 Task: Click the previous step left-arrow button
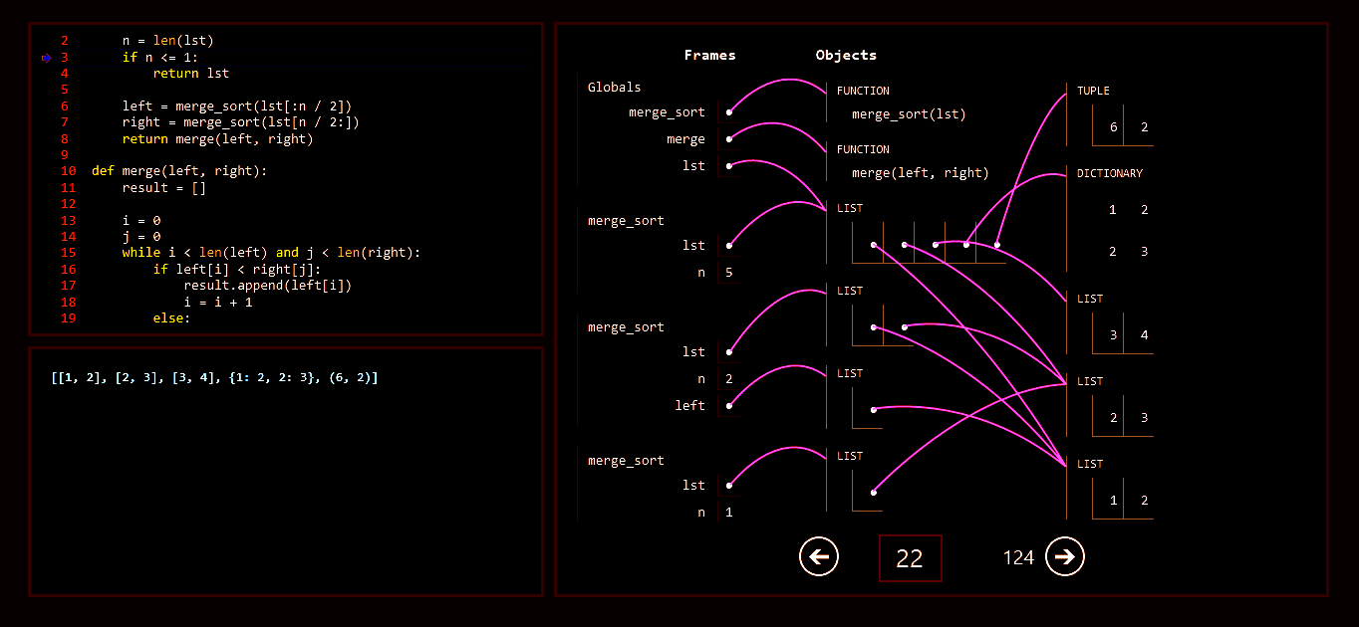(819, 556)
